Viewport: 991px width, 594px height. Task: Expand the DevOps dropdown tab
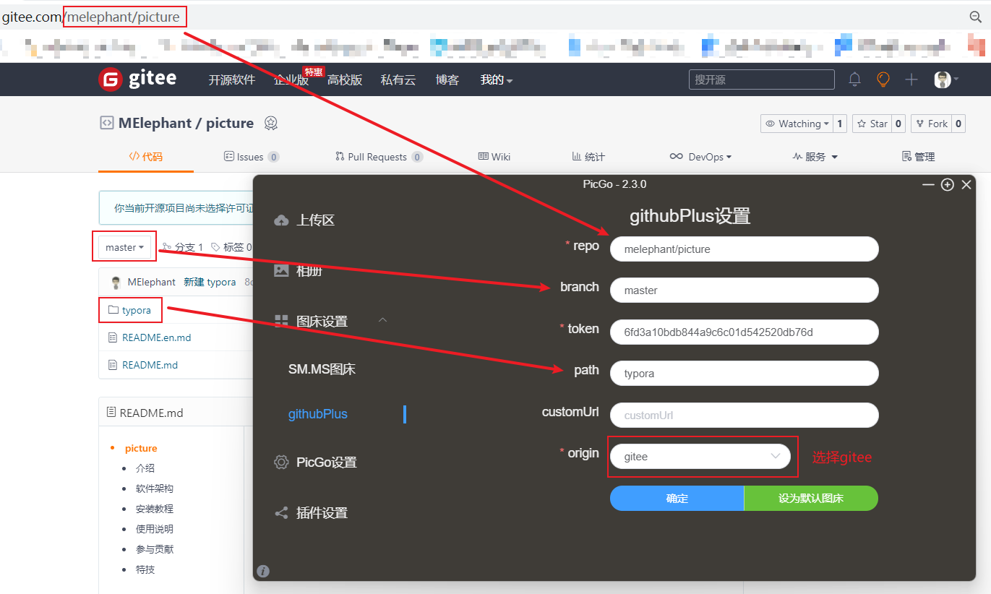point(700,156)
